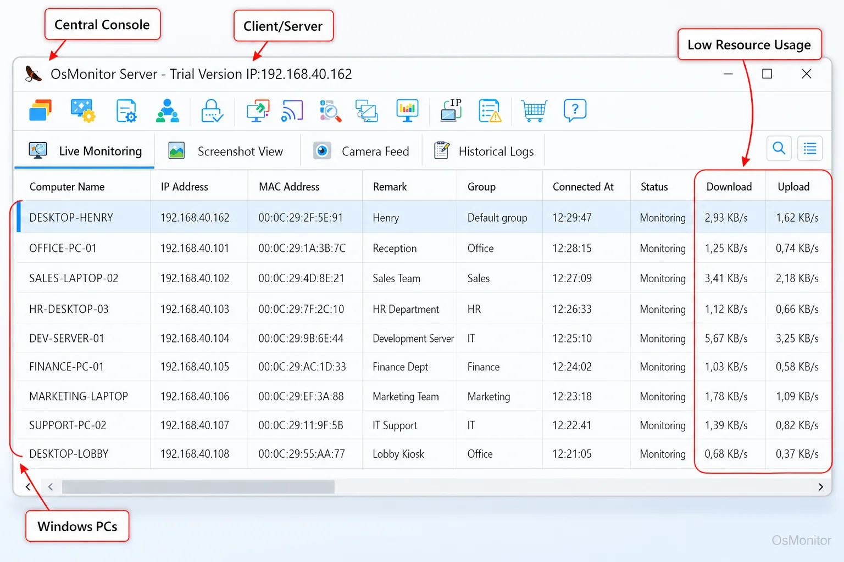Screen dimensions: 844x562
Task: Click the horizontal scrollbar thumb
Action: (198, 487)
